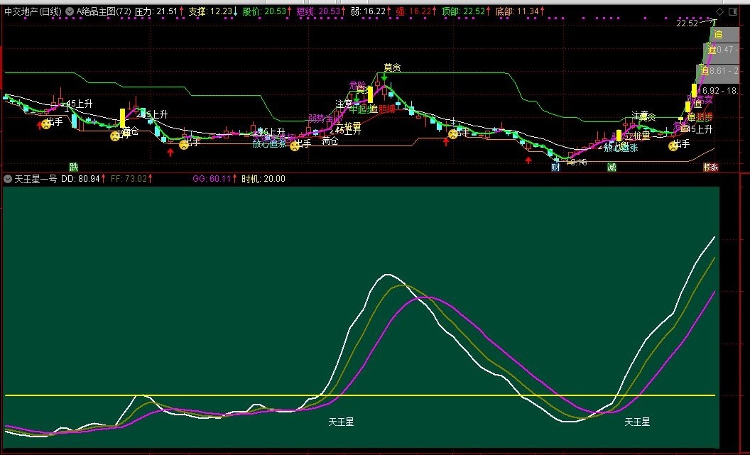Viewport: 750px width, 455px height.
Task: Click the 中交地产(日线) chart title
Action: coord(32,12)
